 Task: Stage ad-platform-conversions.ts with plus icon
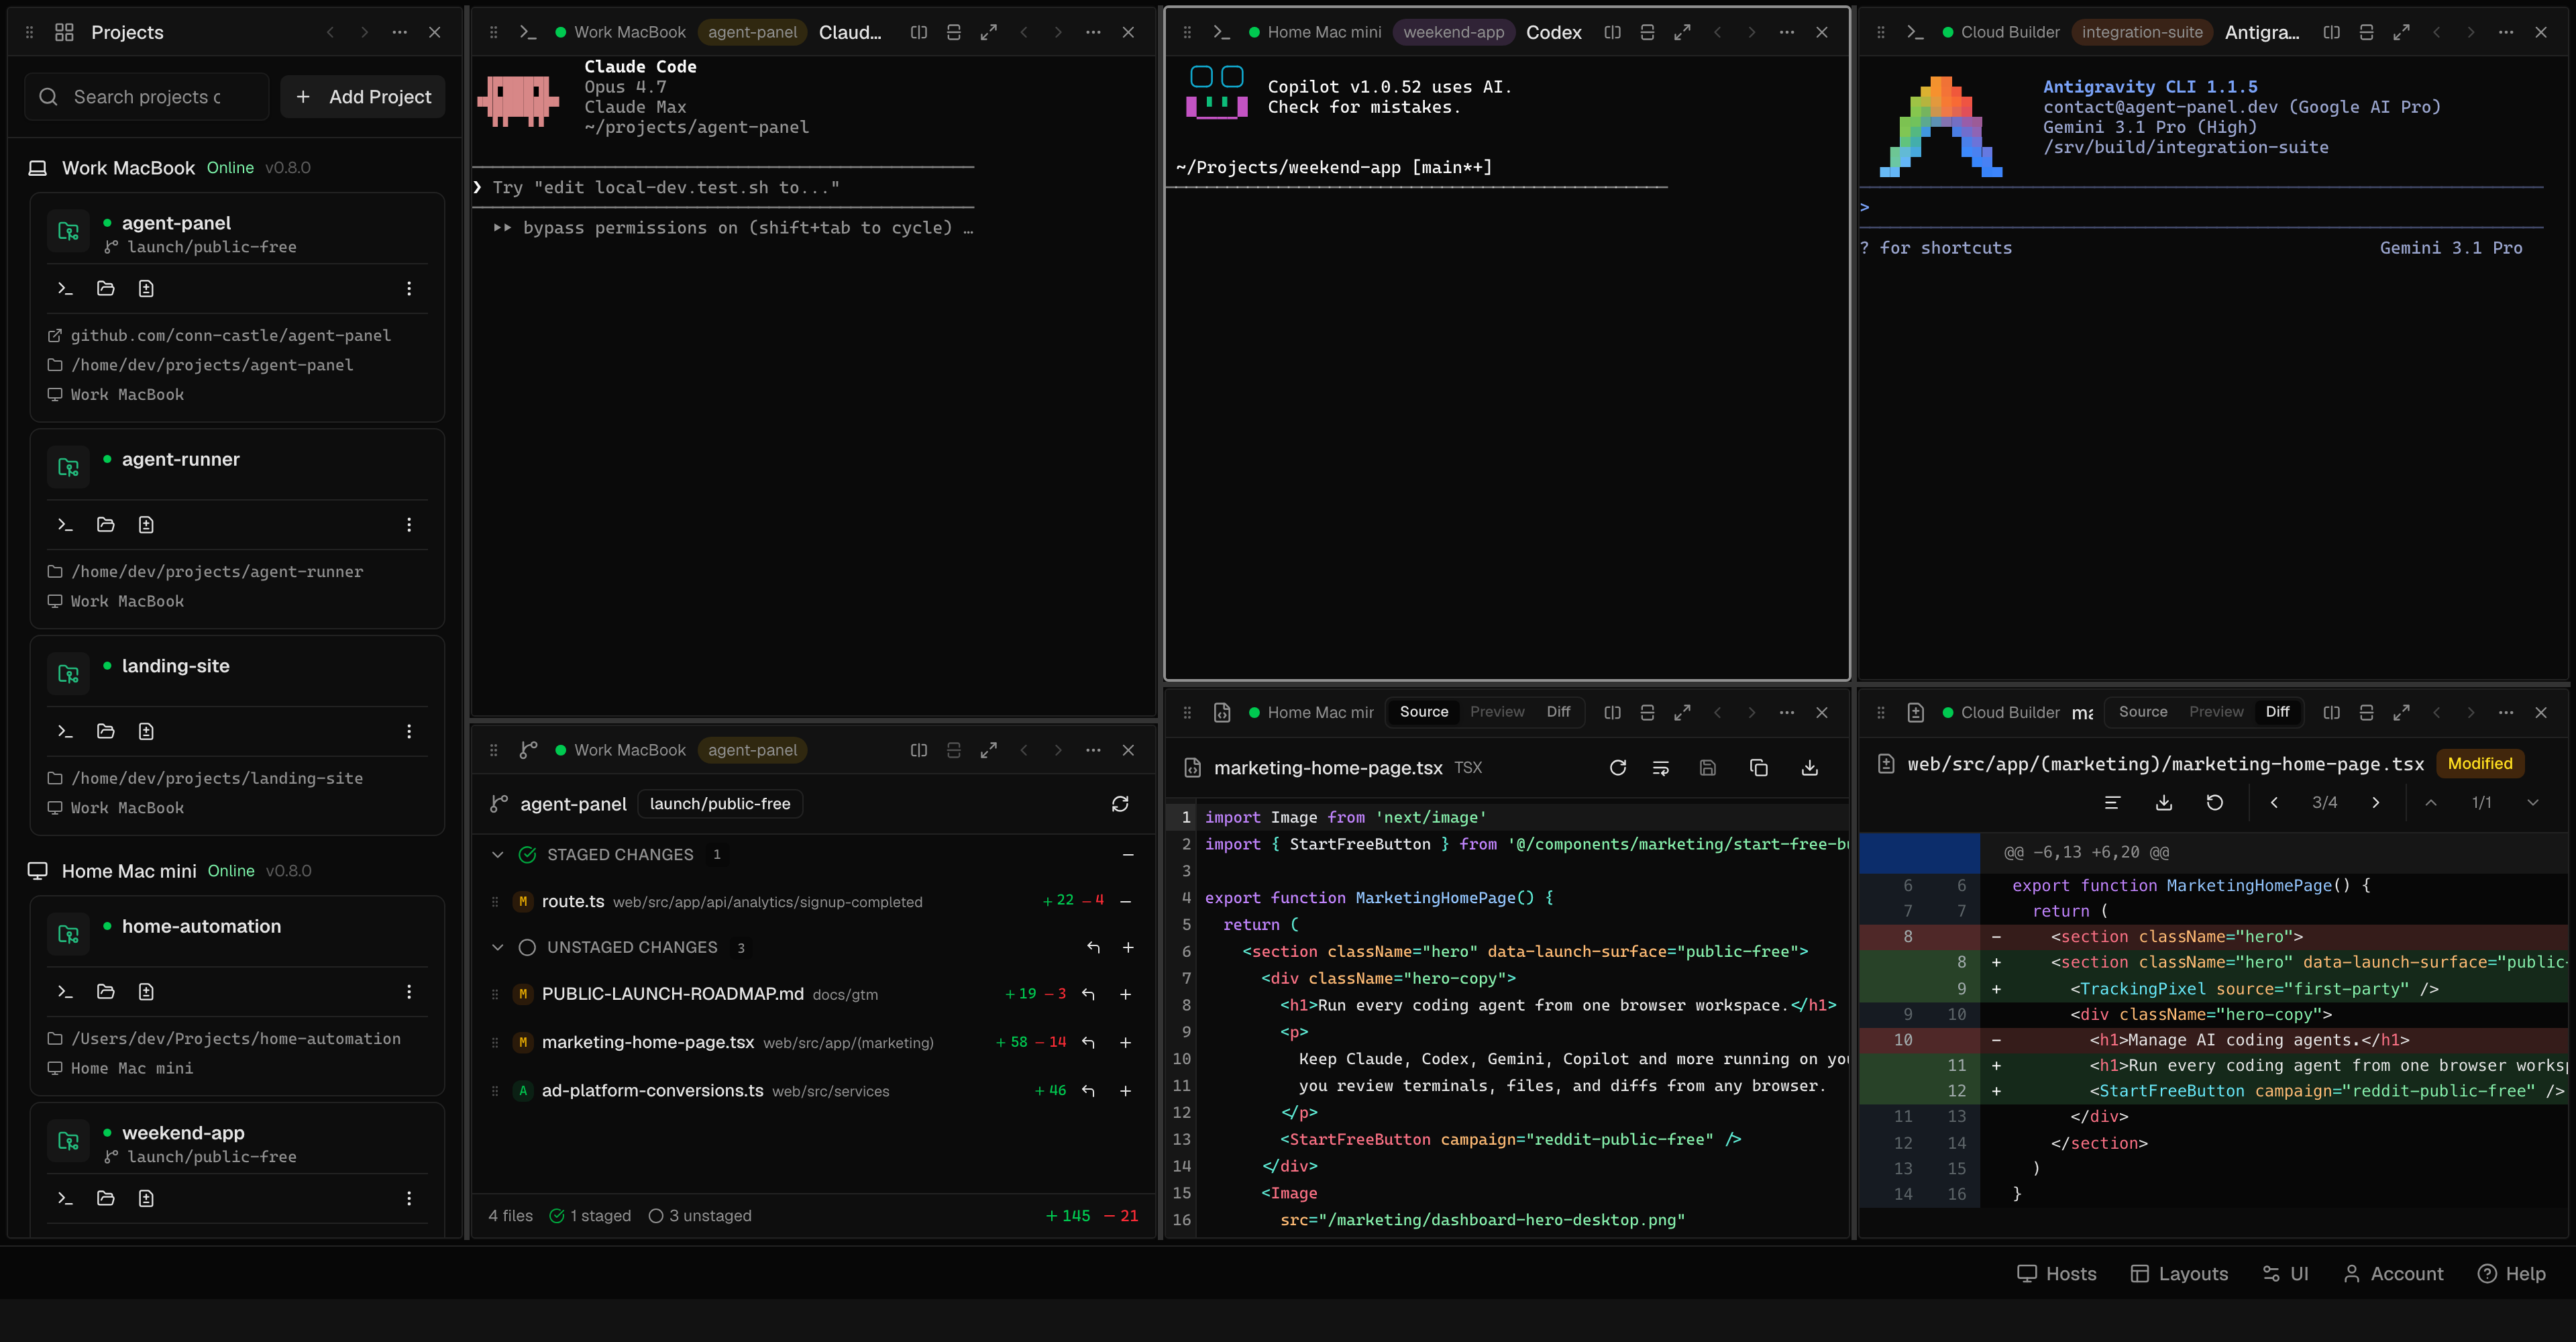pyautogui.click(x=1126, y=1091)
